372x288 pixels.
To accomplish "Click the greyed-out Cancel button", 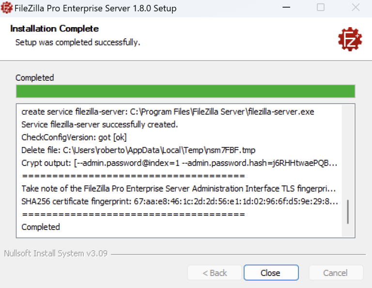I will tap(336, 273).
